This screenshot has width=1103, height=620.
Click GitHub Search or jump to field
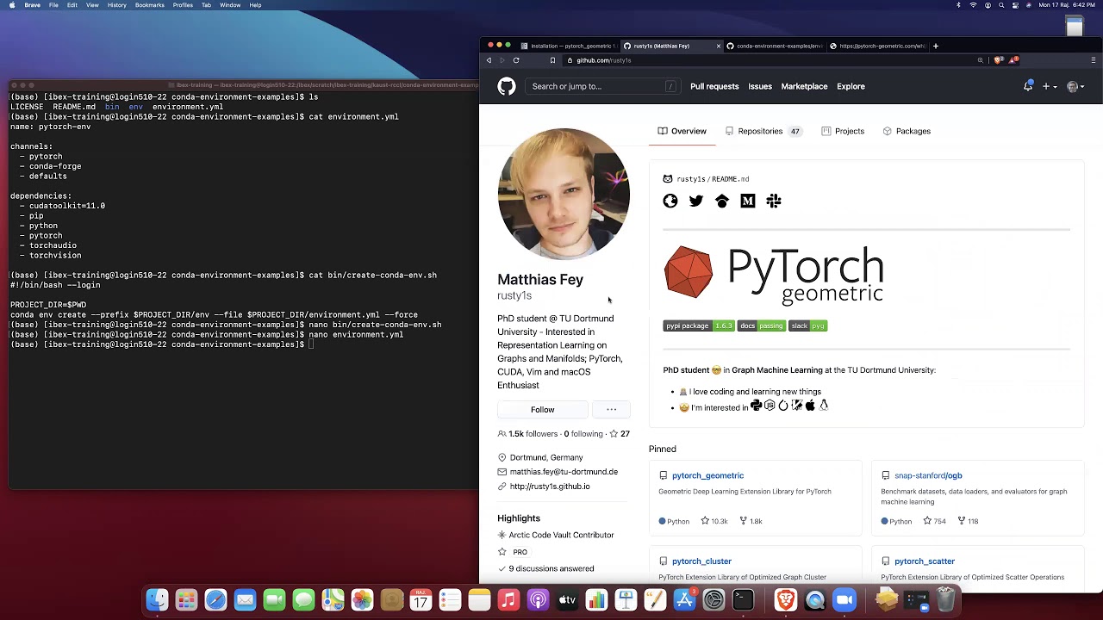tap(602, 86)
